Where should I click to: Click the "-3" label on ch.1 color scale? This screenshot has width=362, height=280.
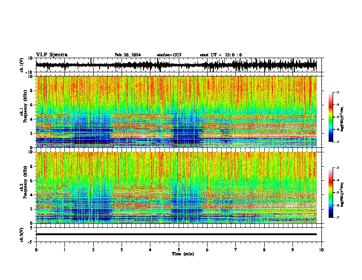[x=337, y=92]
